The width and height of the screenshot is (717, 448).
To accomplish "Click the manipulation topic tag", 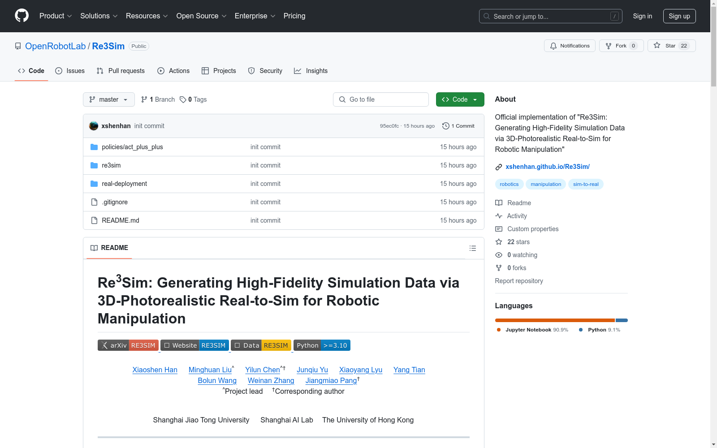I will pos(546,184).
